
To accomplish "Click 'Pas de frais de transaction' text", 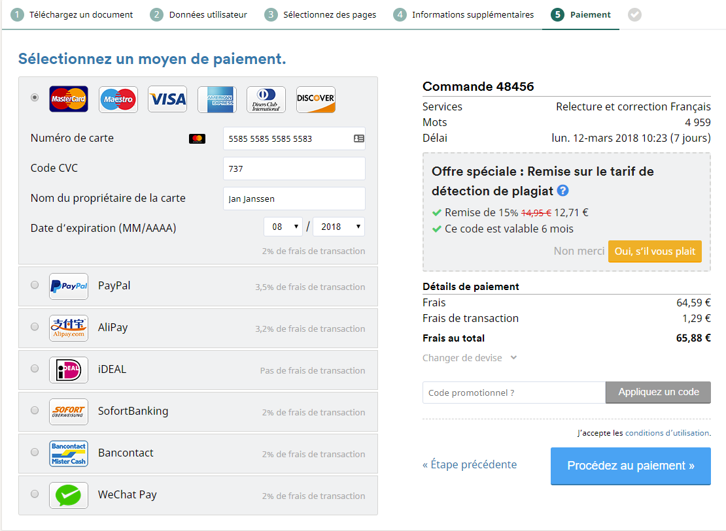I will click(313, 370).
